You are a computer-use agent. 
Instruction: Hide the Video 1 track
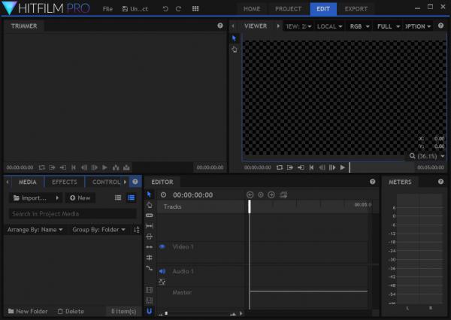162,246
